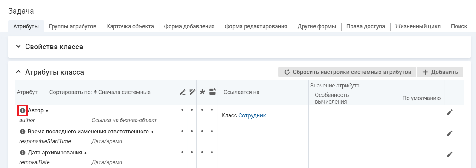Screen dimensions: 476x168
Task: Follow the Сотрудник class link
Action: coord(252,115)
